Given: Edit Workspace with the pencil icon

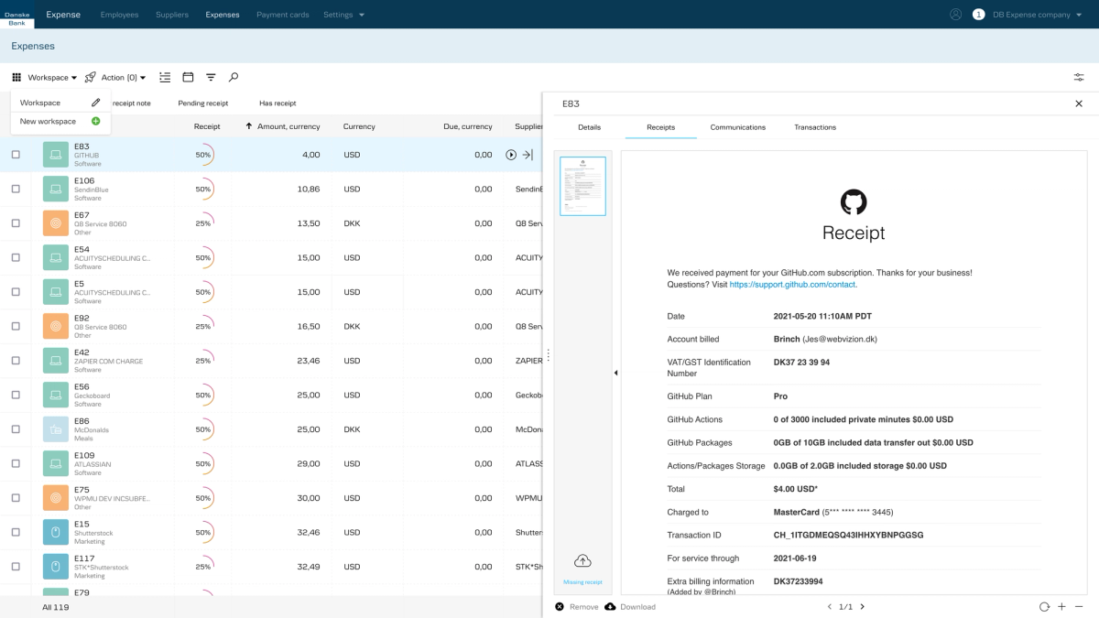Looking at the screenshot, I should coord(96,103).
